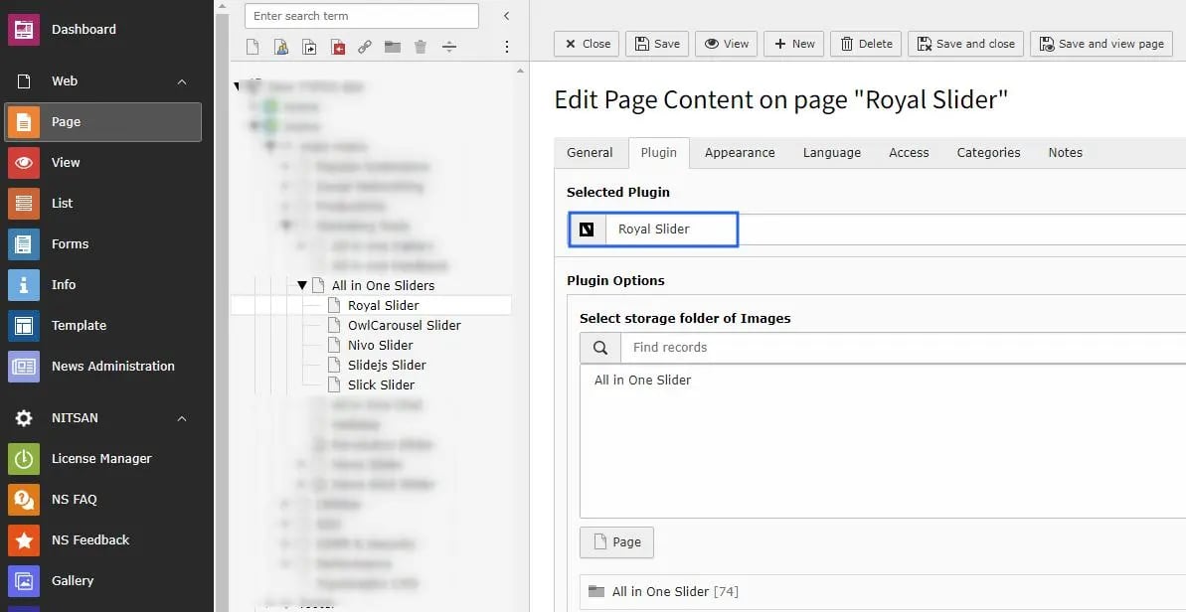Open the Template module
Viewport: 1186px width, 612px height.
coord(102,326)
